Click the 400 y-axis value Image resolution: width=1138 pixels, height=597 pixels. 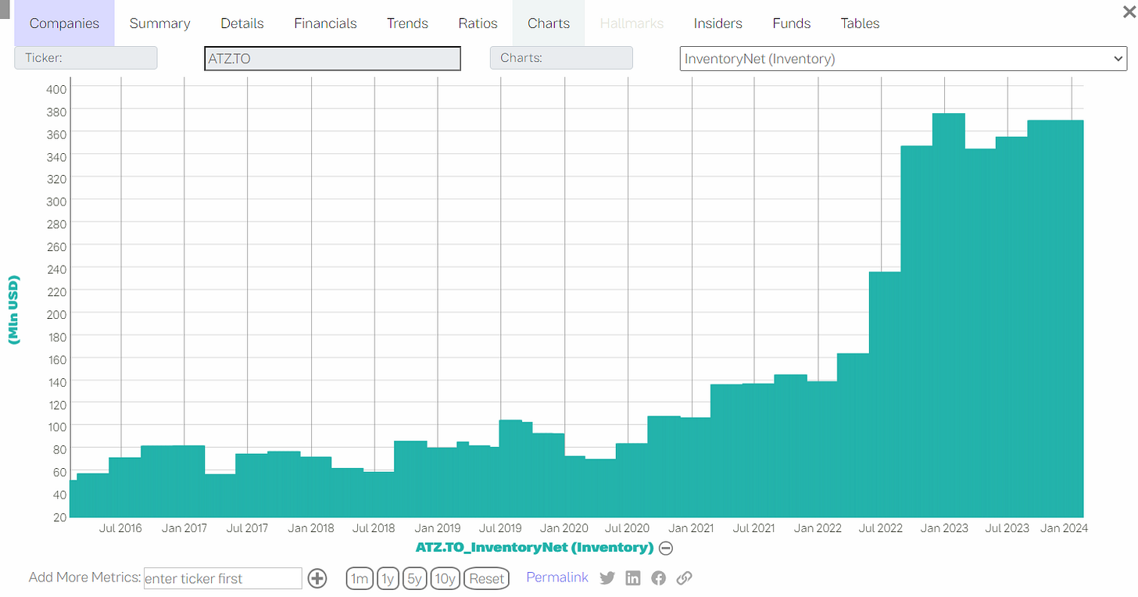[x=58, y=88]
